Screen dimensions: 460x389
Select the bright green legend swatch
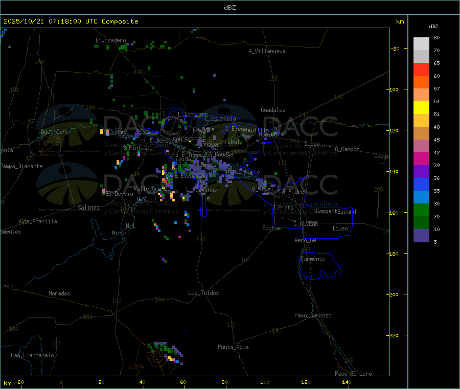(421, 210)
